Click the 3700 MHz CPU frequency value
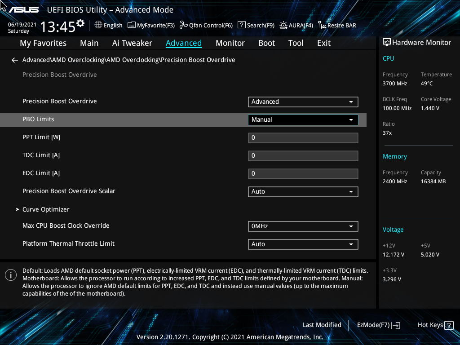Image resolution: width=460 pixels, height=345 pixels. pyautogui.click(x=394, y=84)
